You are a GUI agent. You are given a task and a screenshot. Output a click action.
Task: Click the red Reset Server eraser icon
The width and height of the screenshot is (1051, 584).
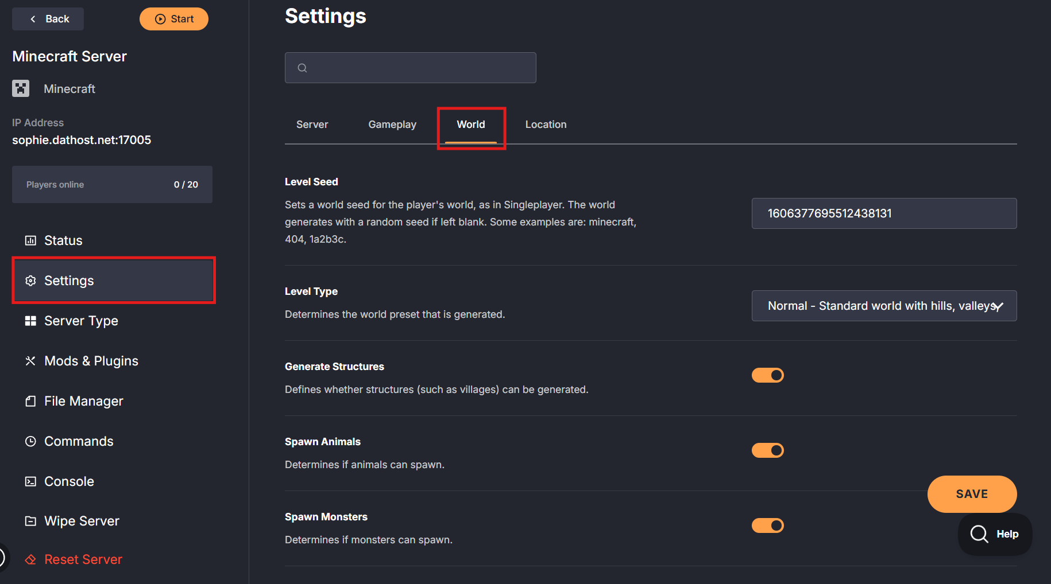coord(30,559)
